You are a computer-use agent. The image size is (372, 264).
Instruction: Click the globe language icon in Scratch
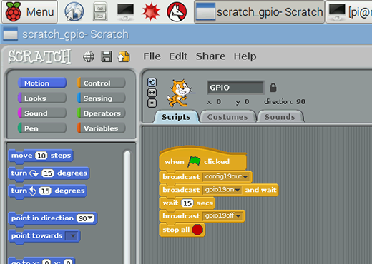[x=89, y=57]
